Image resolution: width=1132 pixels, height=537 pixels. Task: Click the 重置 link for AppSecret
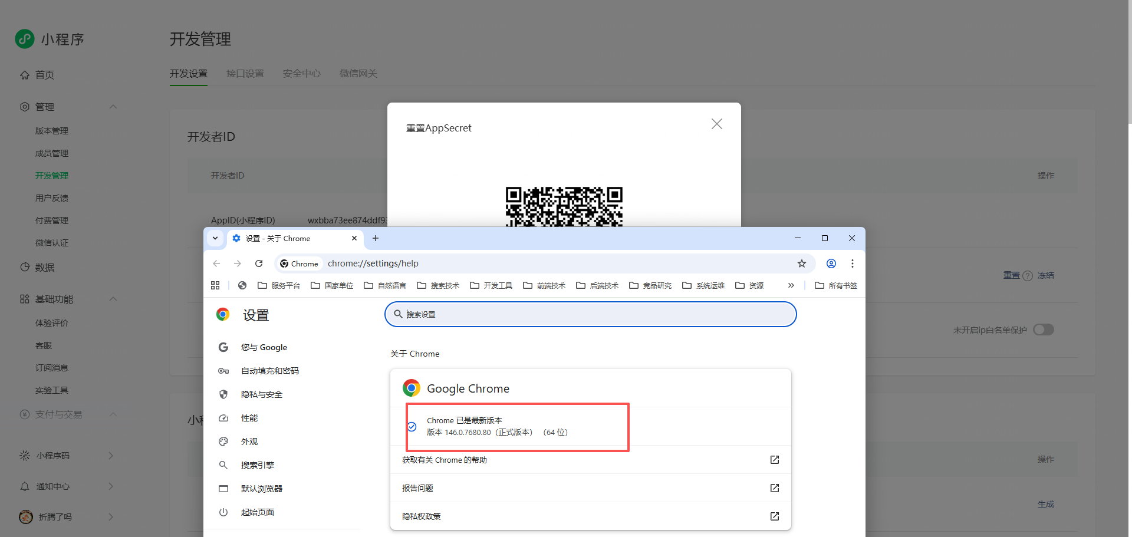tap(1012, 275)
